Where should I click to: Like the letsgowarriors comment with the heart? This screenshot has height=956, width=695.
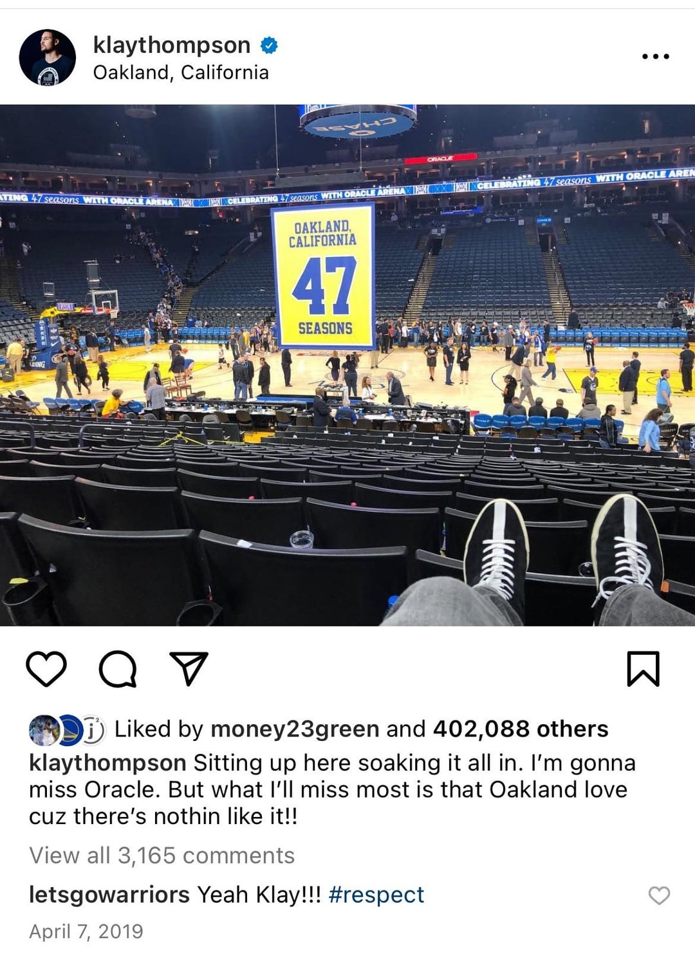[x=659, y=895]
